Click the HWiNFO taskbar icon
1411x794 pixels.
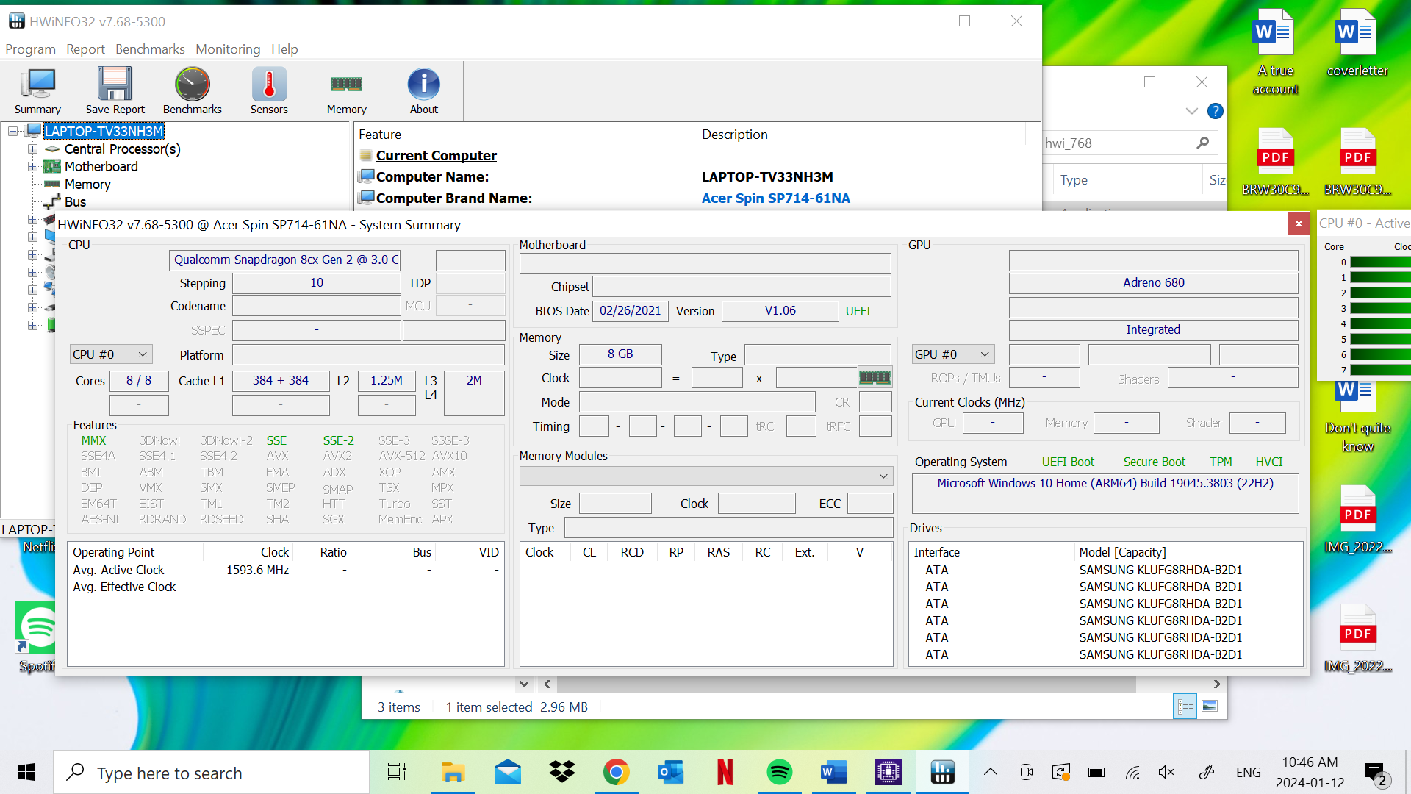(942, 772)
